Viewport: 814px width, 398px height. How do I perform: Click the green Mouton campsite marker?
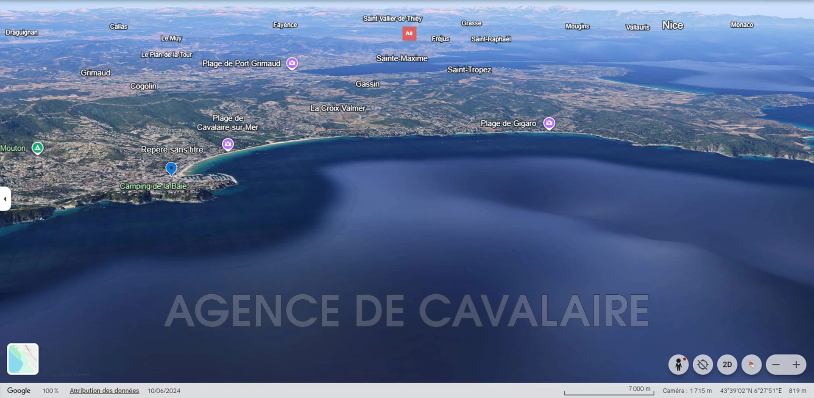38,148
